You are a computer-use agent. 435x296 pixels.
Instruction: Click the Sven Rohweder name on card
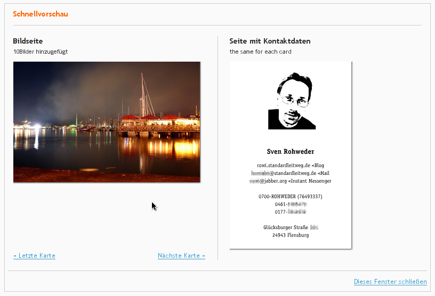click(291, 151)
